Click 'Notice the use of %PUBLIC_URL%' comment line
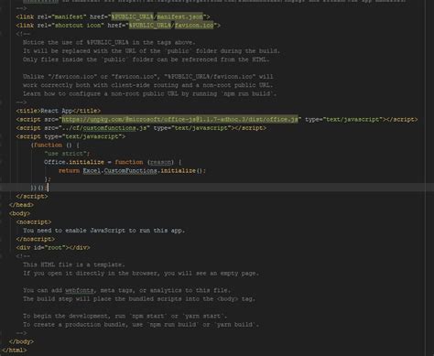 (109, 42)
